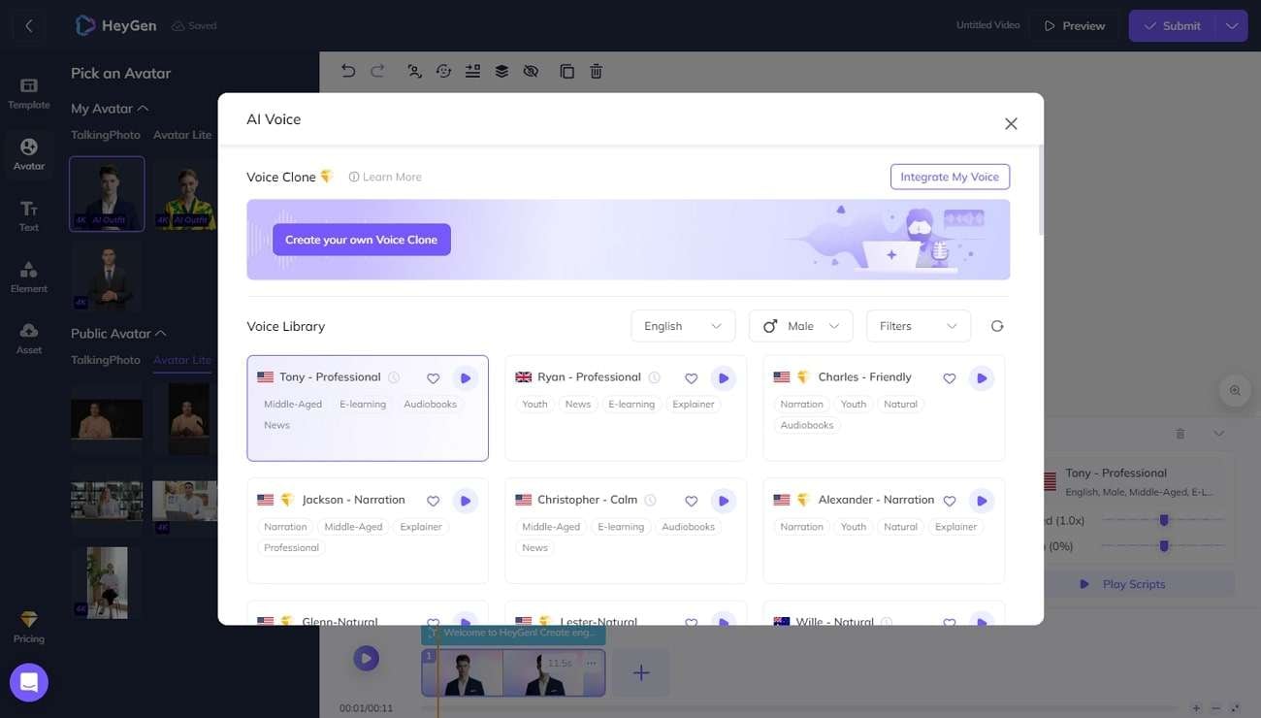The width and height of the screenshot is (1261, 718).
Task: Go back using the left arrow icon
Action: (x=29, y=26)
